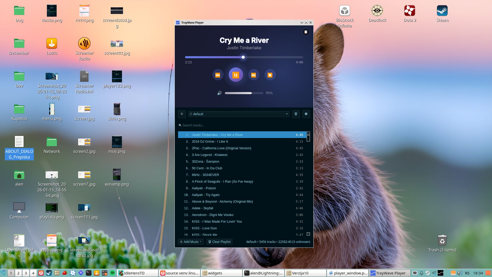Click the playlist scrollbar down arrow
The width and height of the screenshot is (492, 277).
pyautogui.click(x=308, y=234)
